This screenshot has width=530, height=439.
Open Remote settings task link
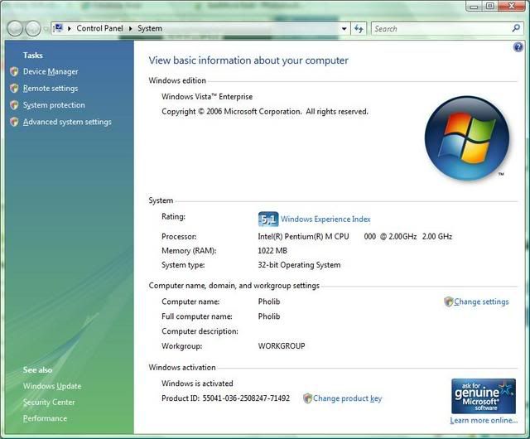click(51, 89)
